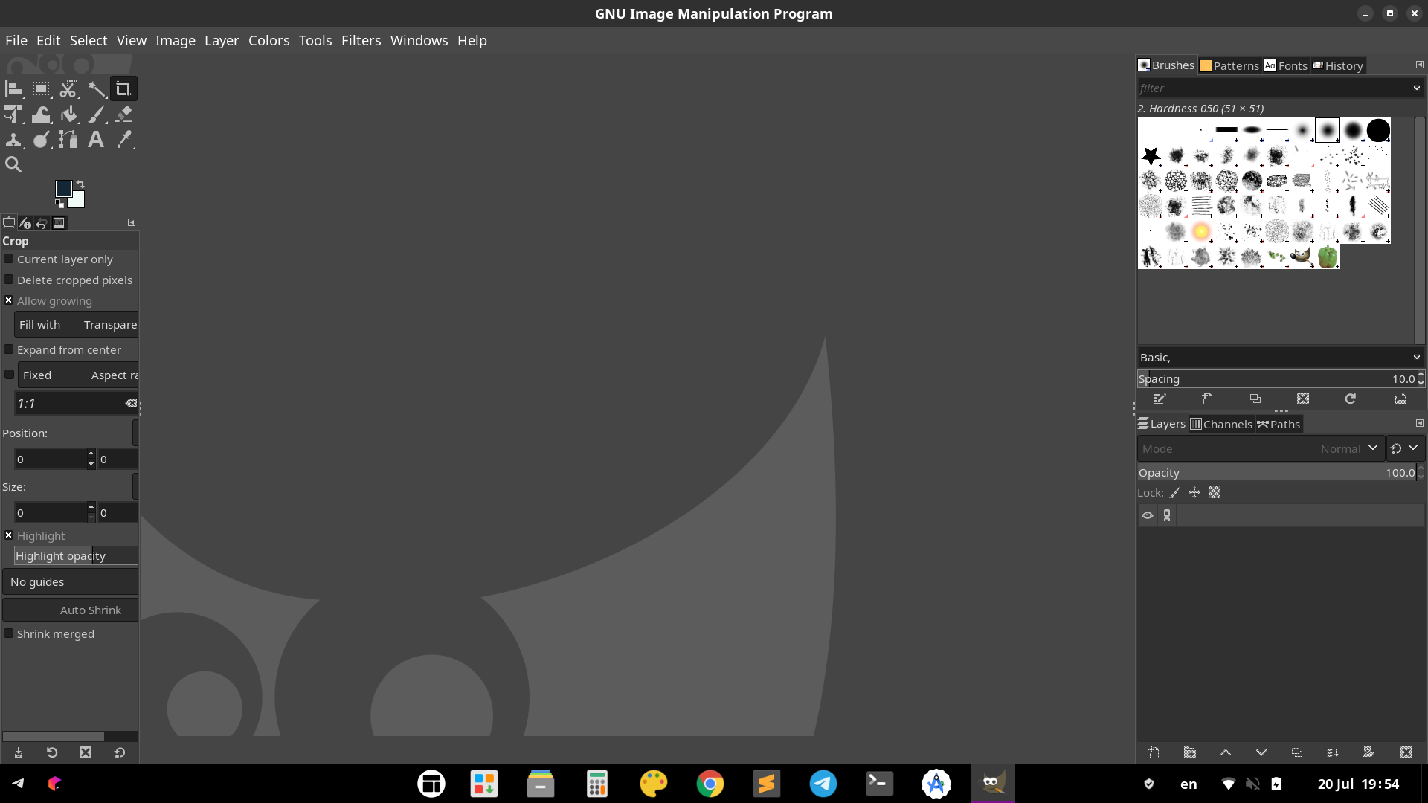This screenshot has height=803, width=1428.
Task: Open the Filters menu
Action: coord(361,41)
